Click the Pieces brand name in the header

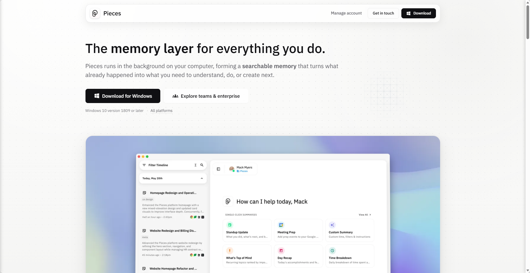point(112,13)
